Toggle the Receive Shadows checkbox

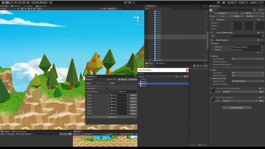[x=233, y=62]
